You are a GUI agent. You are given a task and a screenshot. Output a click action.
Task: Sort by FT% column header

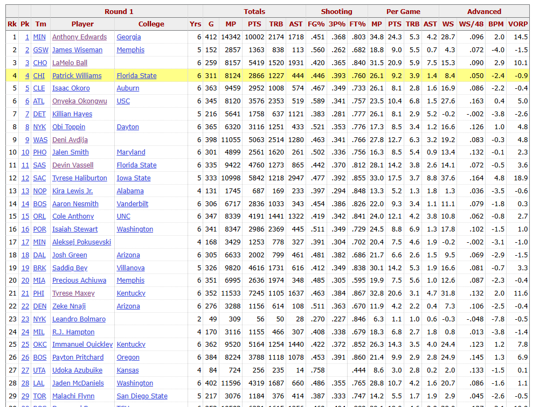(357, 24)
